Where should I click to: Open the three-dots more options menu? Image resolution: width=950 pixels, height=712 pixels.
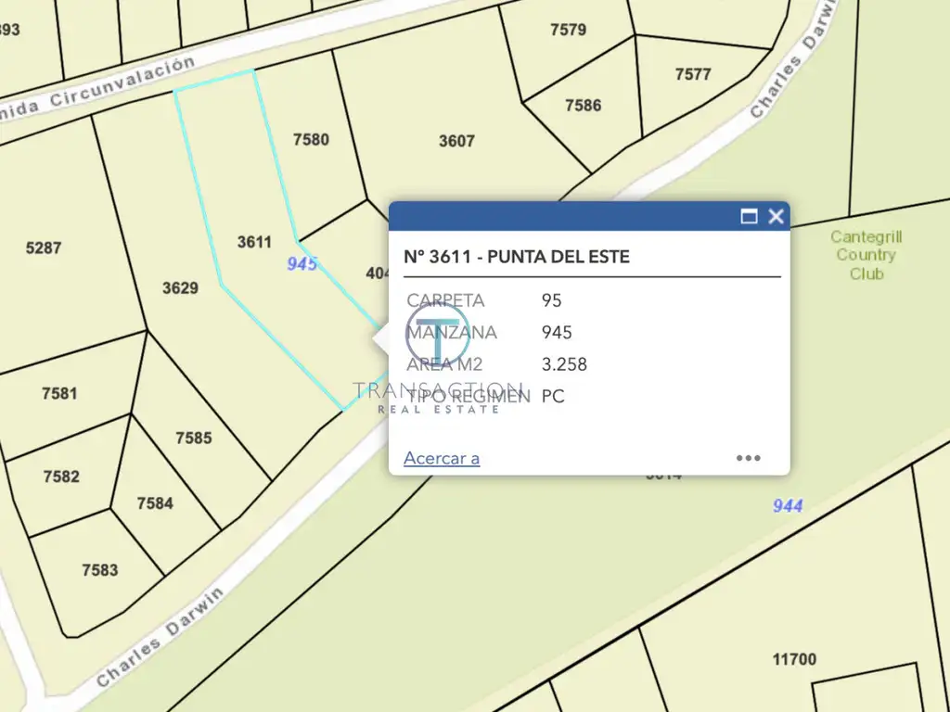pyautogui.click(x=748, y=458)
